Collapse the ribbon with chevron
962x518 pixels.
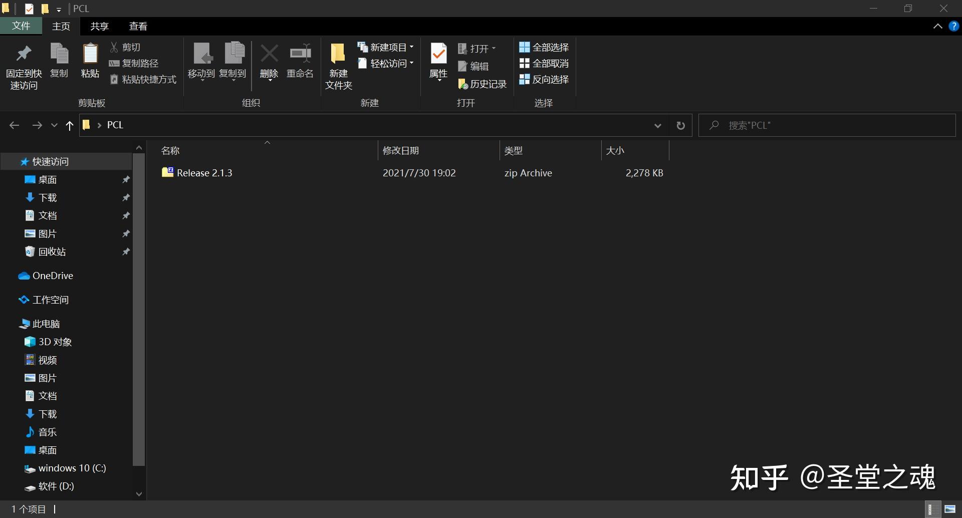[937, 26]
